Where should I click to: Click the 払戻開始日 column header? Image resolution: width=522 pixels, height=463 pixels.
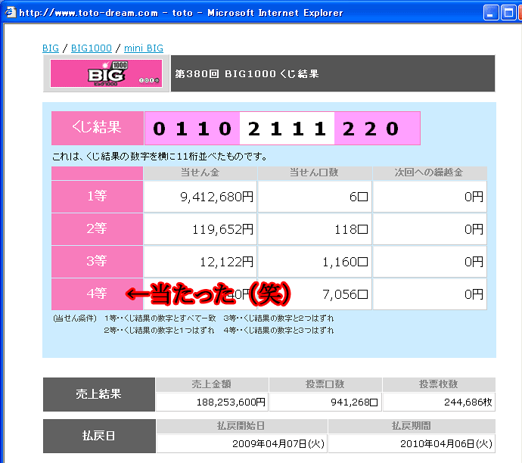coord(241,426)
